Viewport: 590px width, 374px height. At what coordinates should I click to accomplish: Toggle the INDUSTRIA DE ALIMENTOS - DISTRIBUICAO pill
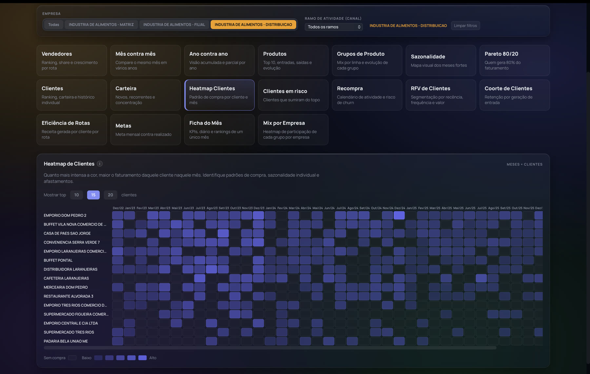pos(253,25)
